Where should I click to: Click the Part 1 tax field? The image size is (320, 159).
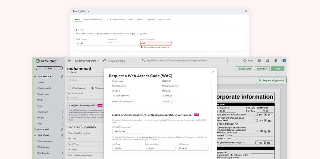coord(127,148)
